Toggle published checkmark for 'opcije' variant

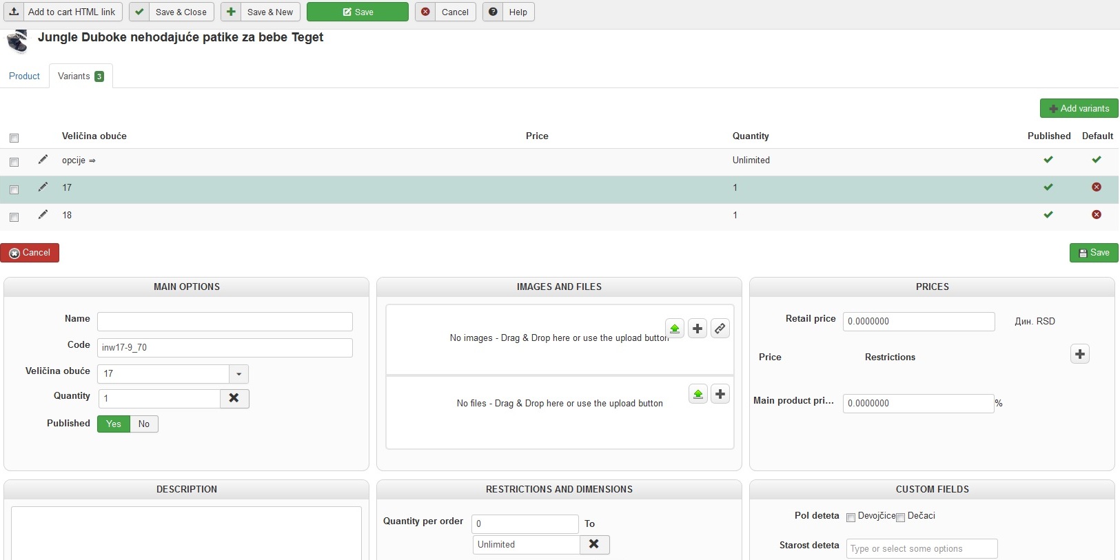1048,160
